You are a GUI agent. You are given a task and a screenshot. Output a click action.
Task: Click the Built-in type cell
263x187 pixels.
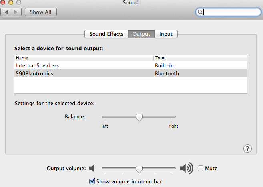point(164,65)
